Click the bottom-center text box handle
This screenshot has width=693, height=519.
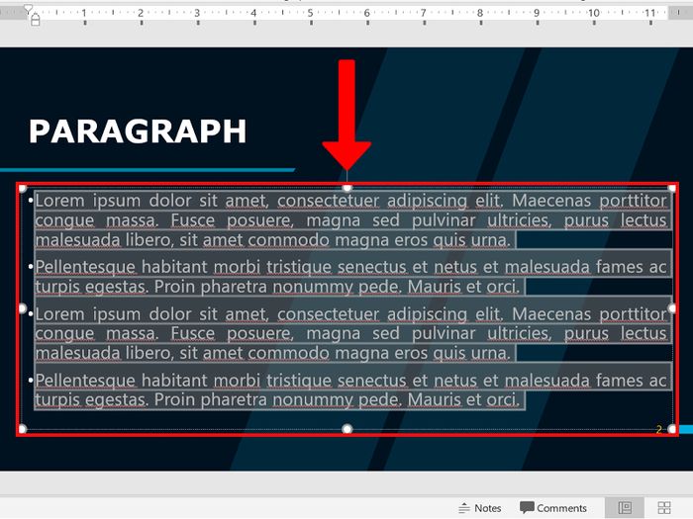[x=346, y=429]
